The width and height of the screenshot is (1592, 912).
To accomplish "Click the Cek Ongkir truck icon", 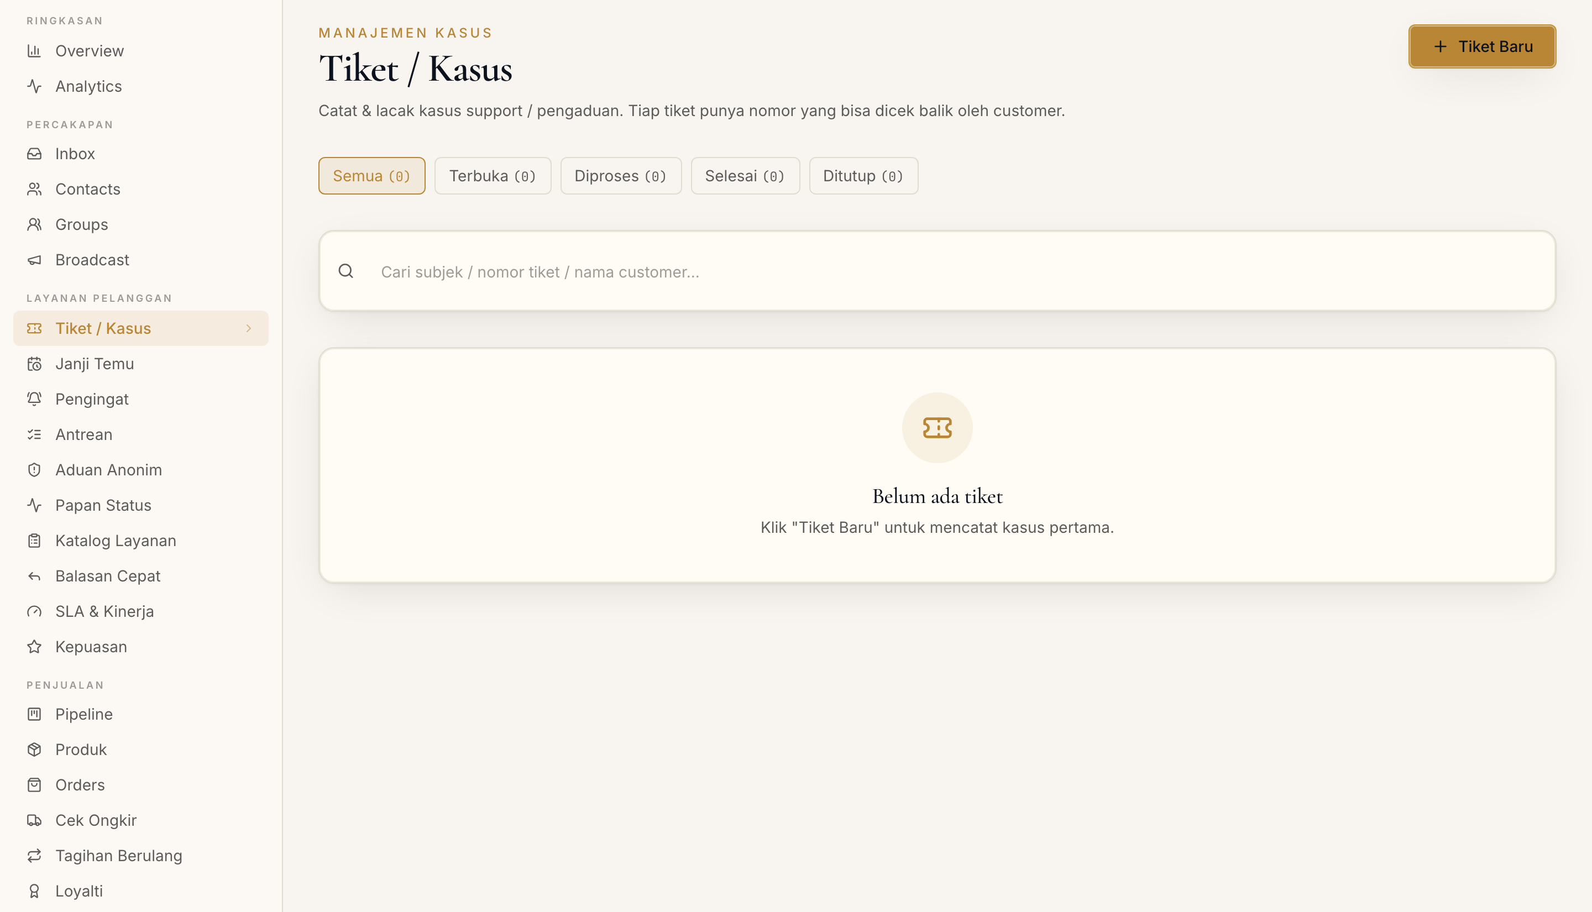I will [34, 821].
